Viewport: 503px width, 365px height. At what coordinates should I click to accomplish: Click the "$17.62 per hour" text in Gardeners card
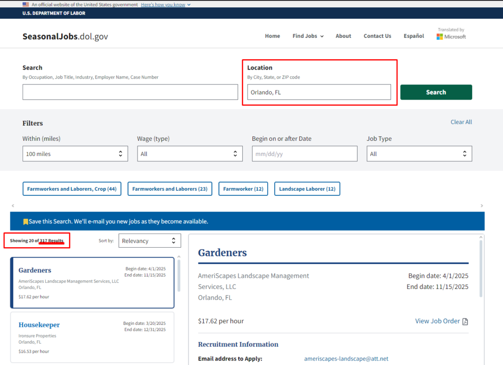point(34,297)
